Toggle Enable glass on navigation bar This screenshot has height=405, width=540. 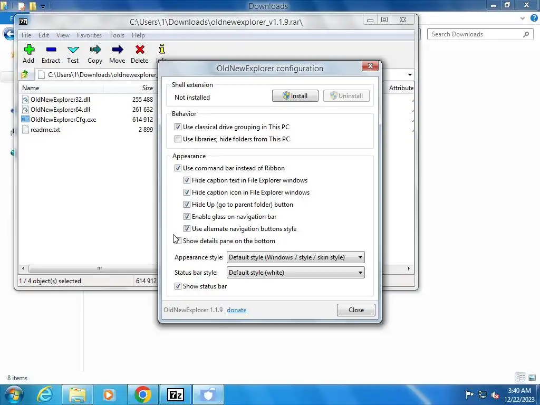[x=187, y=217]
